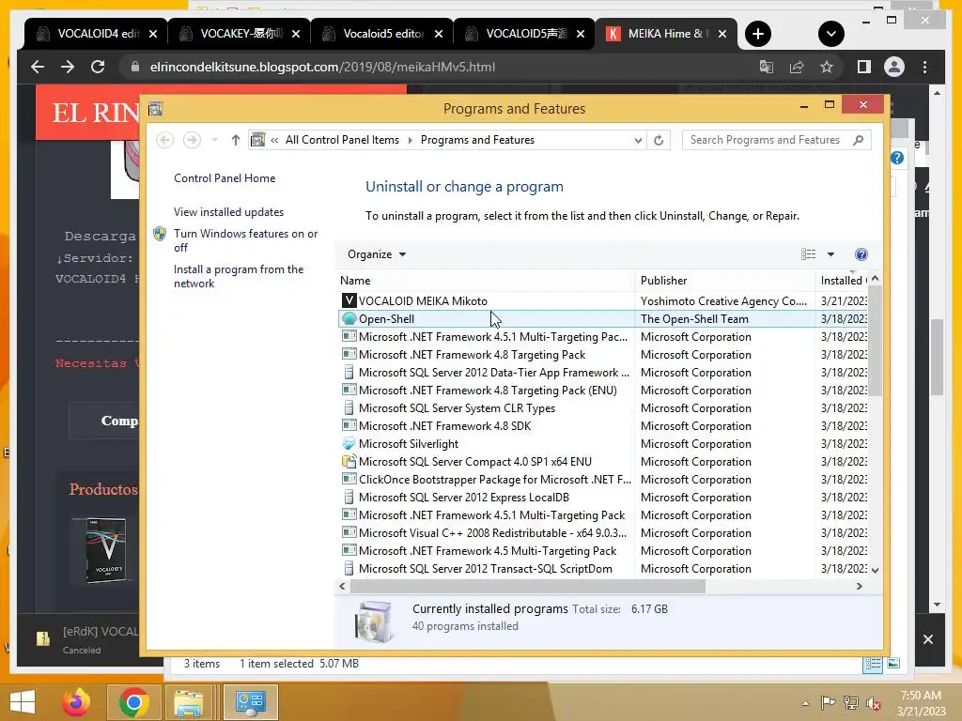Switch to Chrome on the taskbar
The image size is (962, 721).
(133, 702)
